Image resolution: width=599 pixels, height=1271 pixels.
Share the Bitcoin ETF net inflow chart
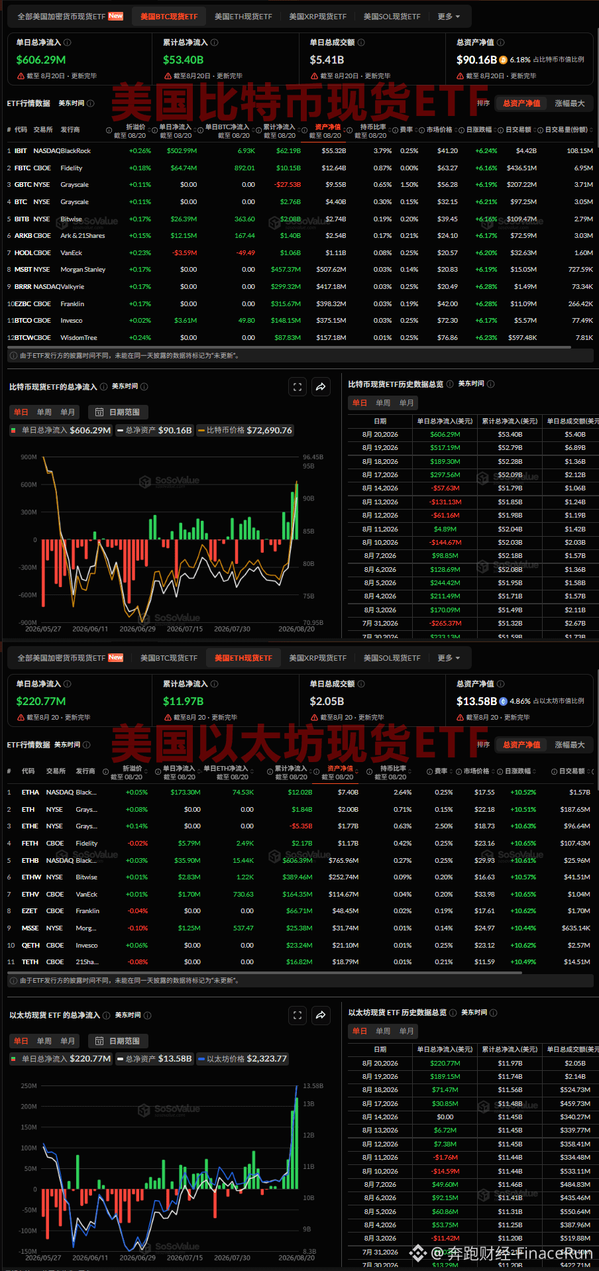point(321,387)
